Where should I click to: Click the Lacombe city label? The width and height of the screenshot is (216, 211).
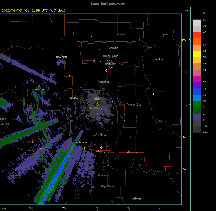[113, 48]
